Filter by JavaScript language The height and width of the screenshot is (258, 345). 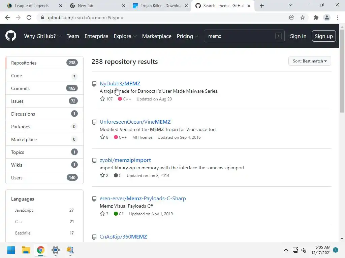point(44,210)
